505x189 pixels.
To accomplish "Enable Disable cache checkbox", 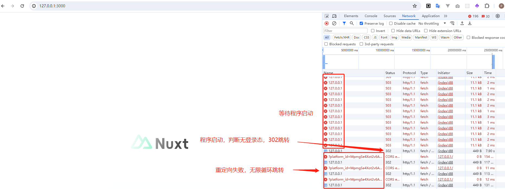I will (x=391, y=23).
